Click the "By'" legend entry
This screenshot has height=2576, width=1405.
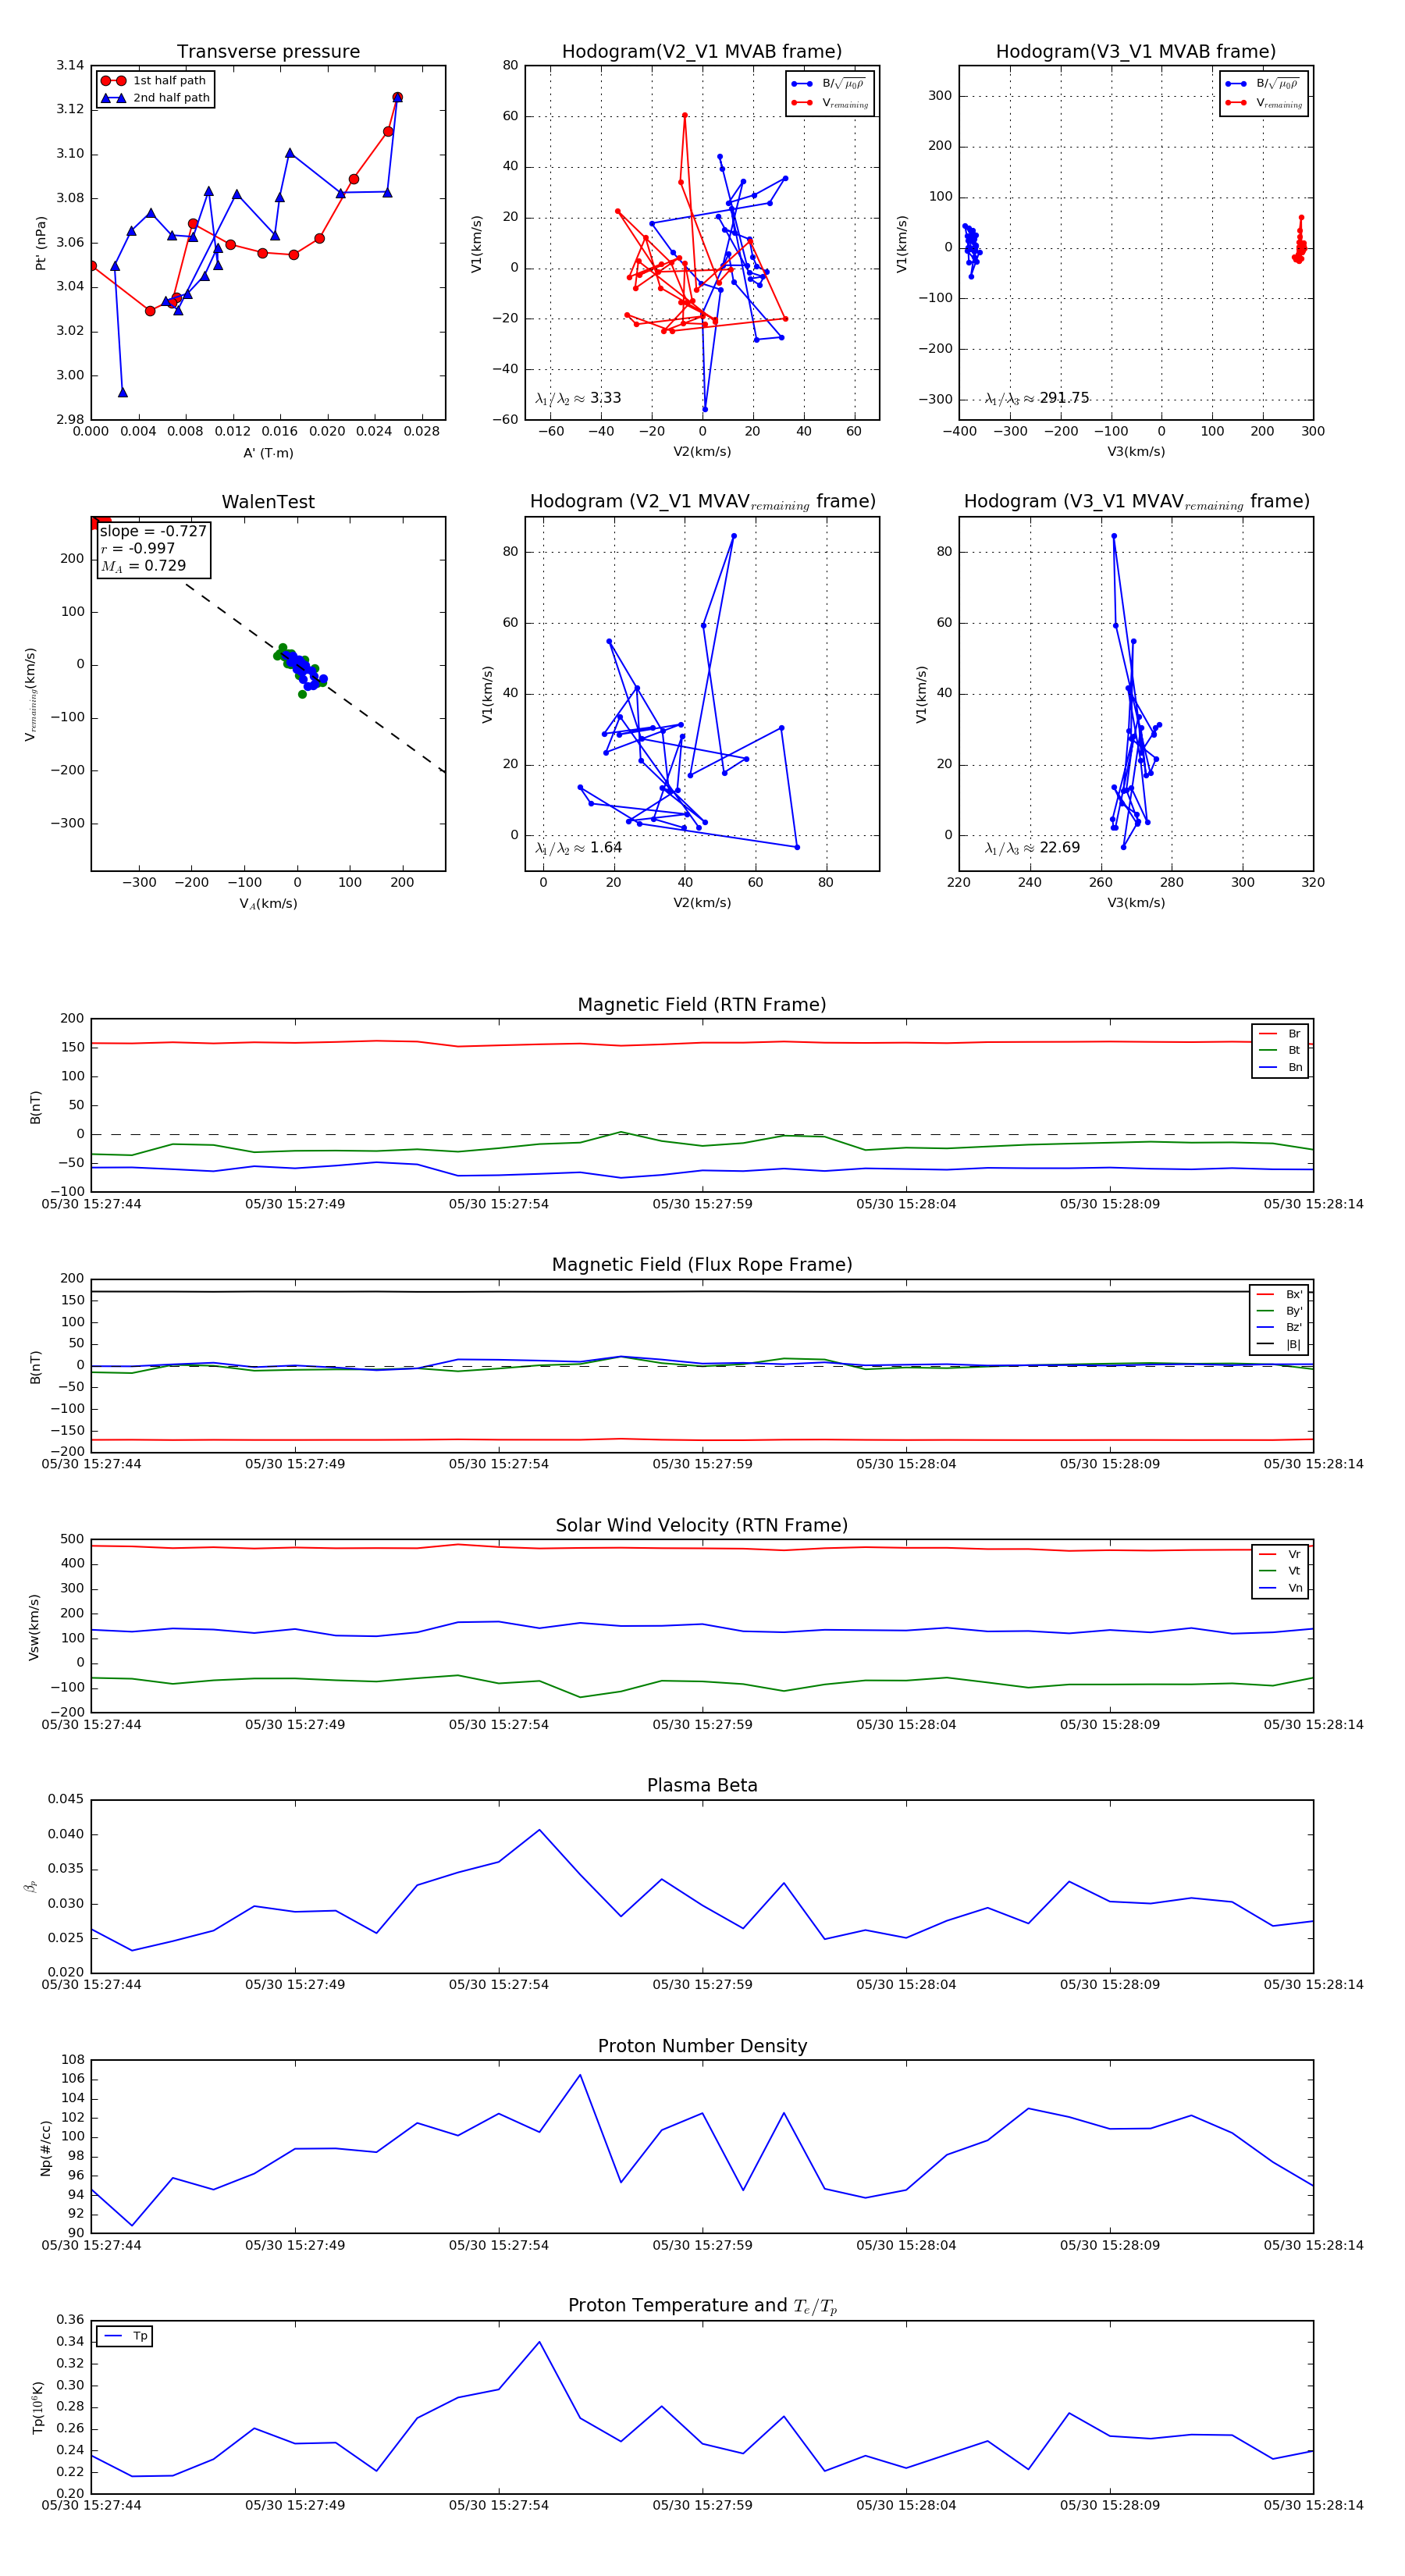[1281, 1311]
